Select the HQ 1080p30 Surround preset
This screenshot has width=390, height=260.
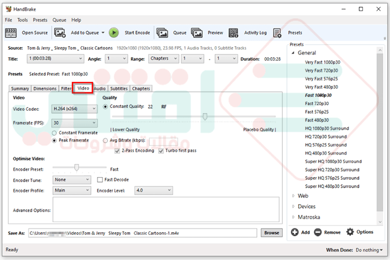click(x=327, y=129)
